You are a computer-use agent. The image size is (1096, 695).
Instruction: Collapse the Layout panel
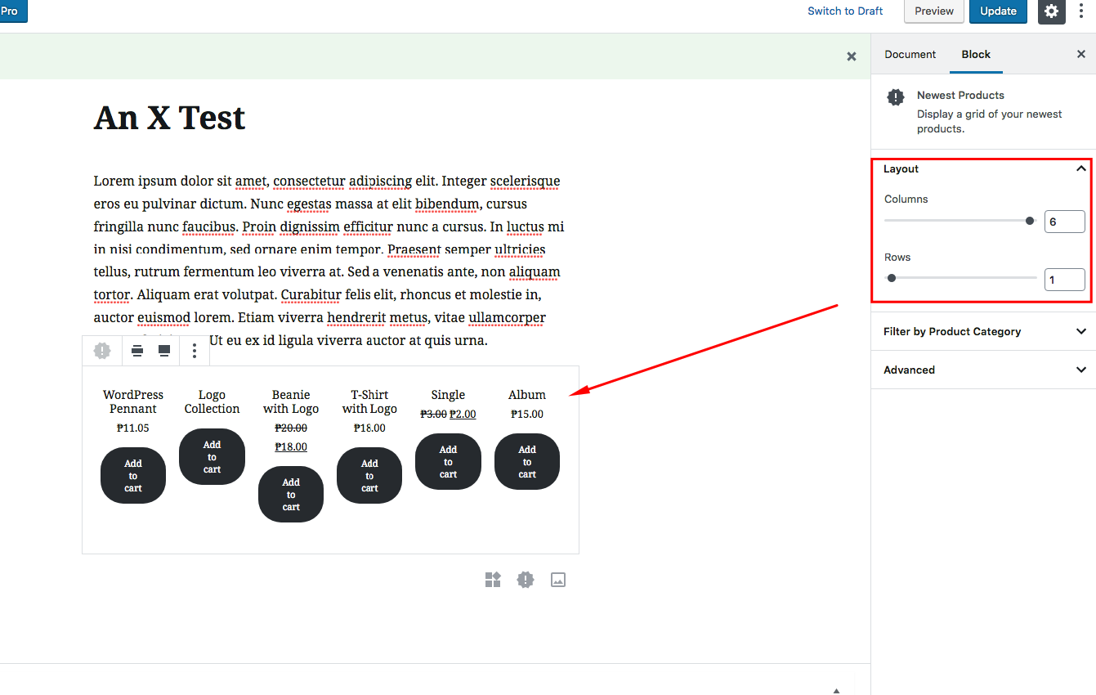tap(984, 168)
